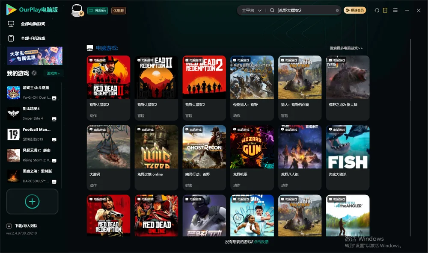
Task: Click 电脑游戏 tag on 怪物猎人 card
Action: 241,60
